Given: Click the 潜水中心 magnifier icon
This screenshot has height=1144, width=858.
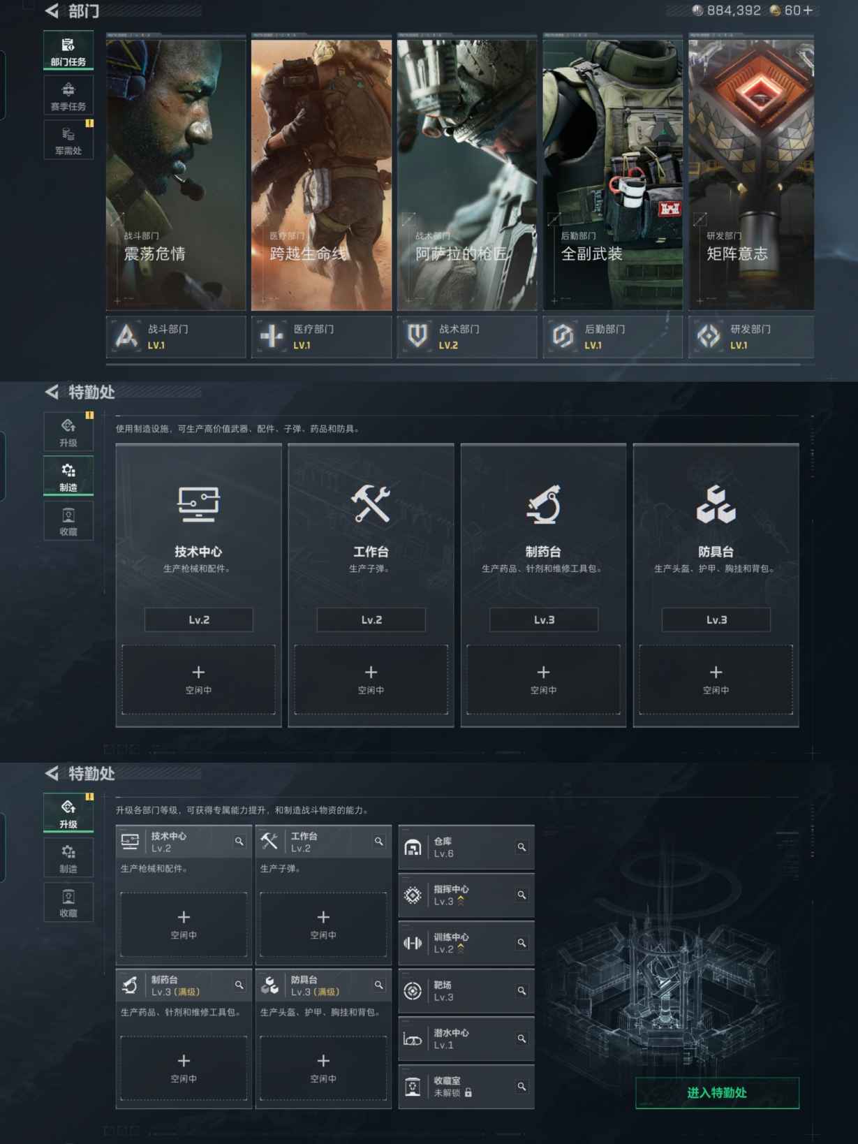Looking at the screenshot, I should coord(521,1039).
